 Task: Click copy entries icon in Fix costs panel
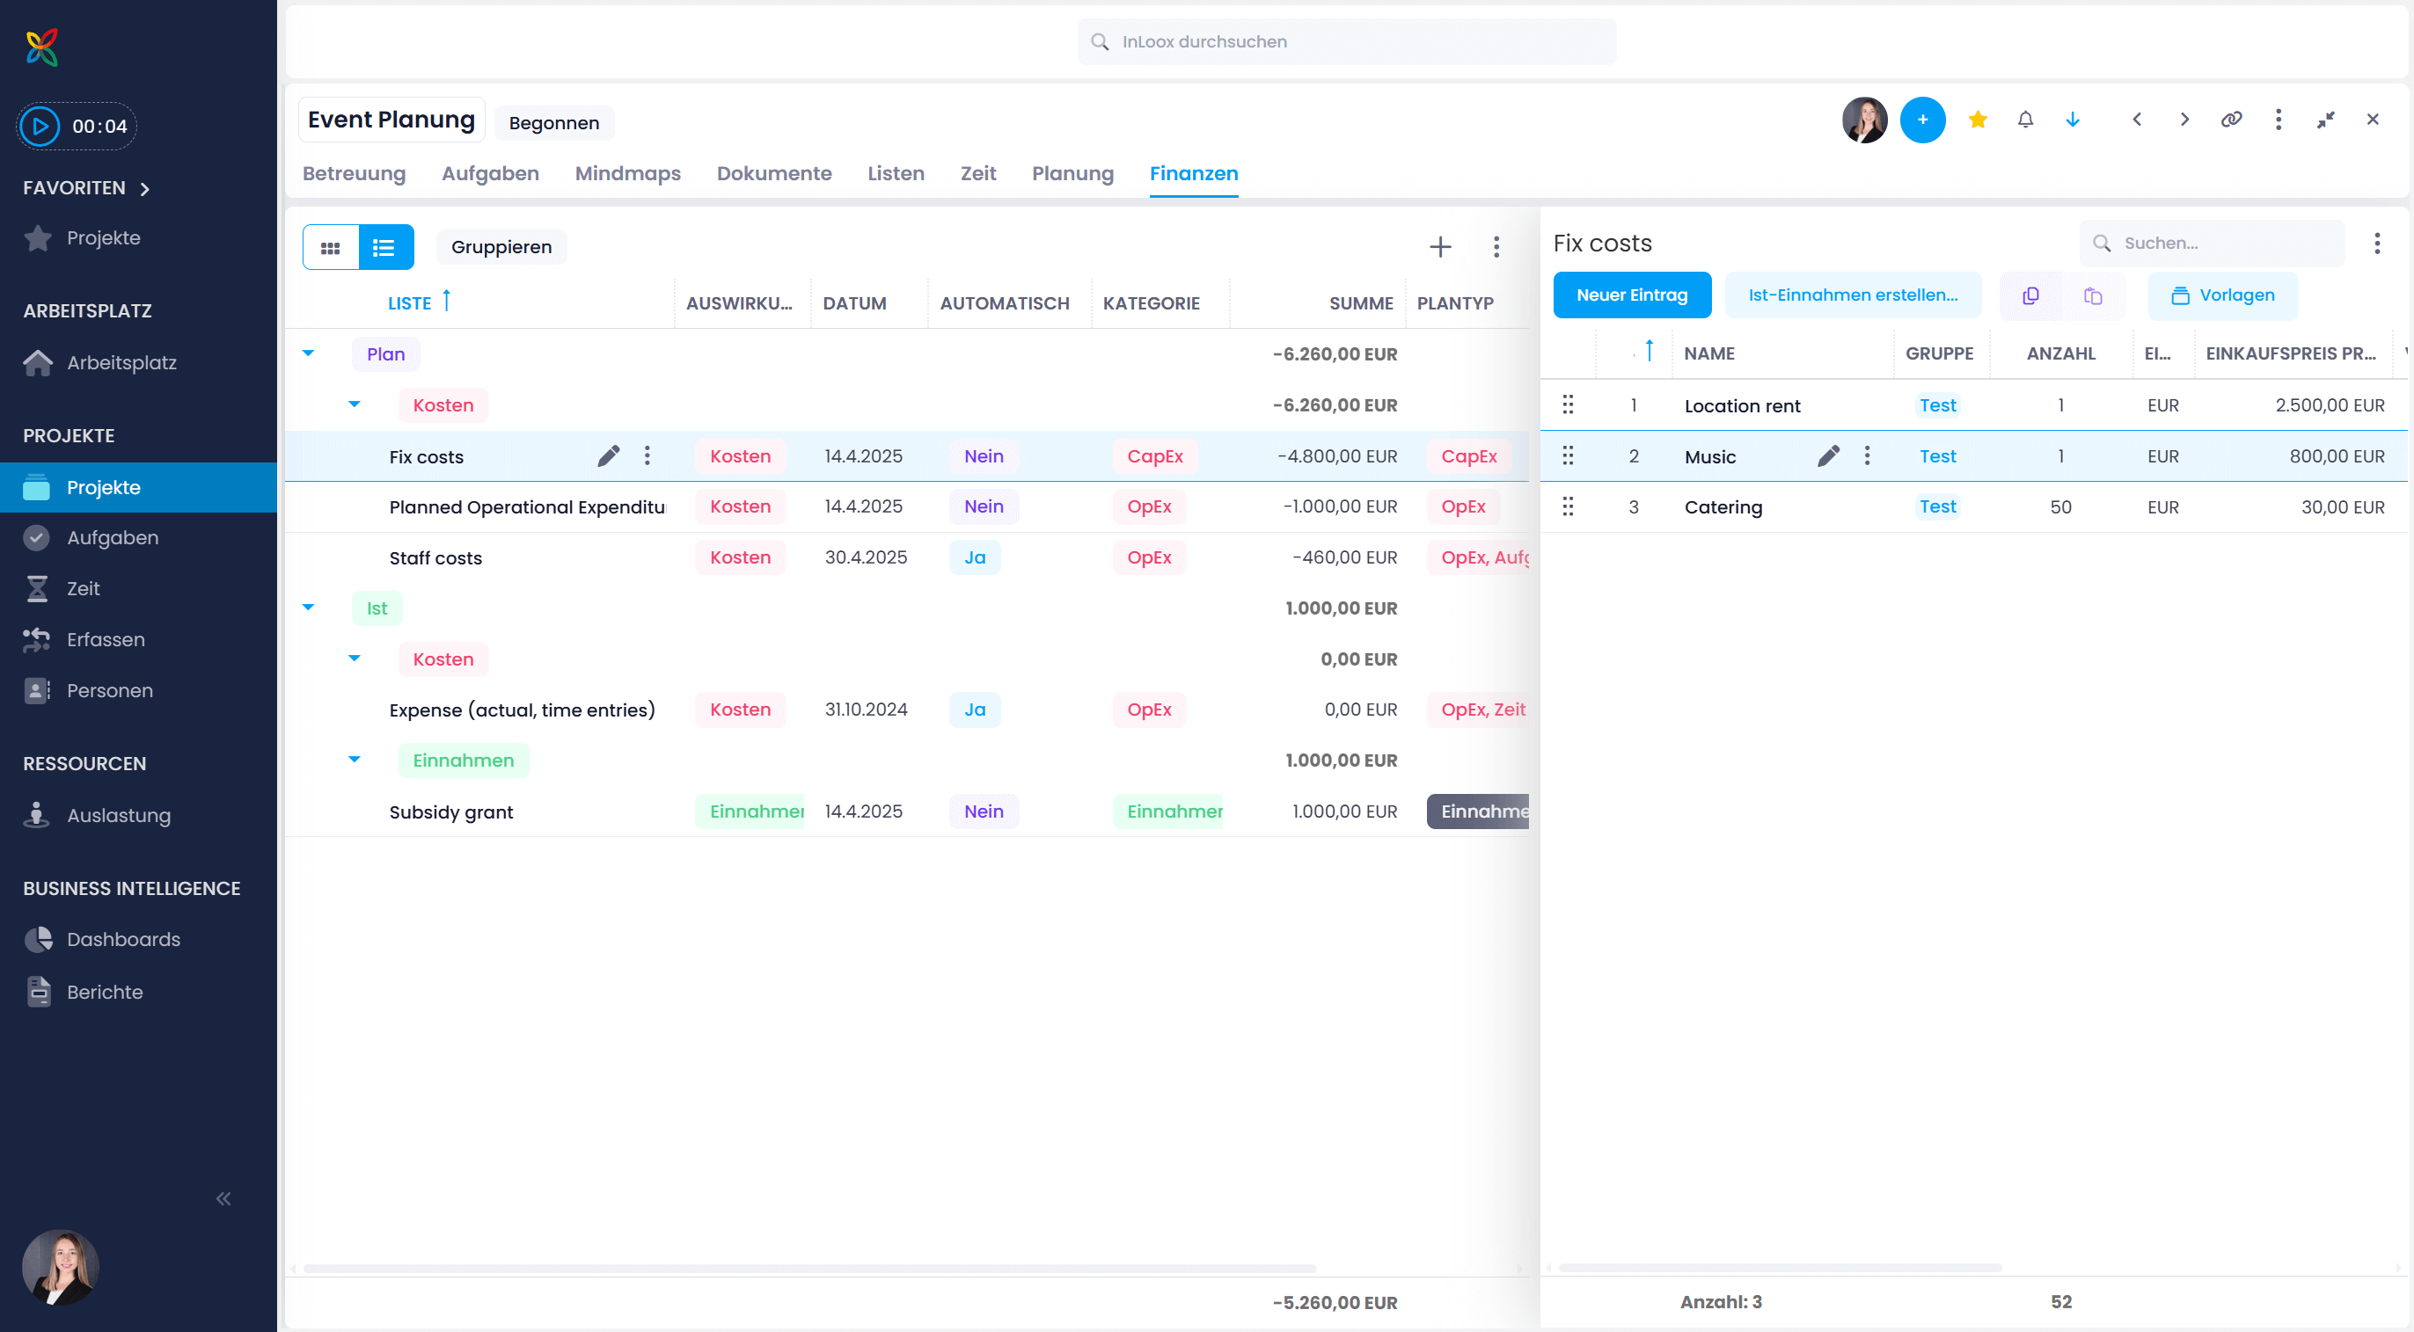coord(2030,296)
